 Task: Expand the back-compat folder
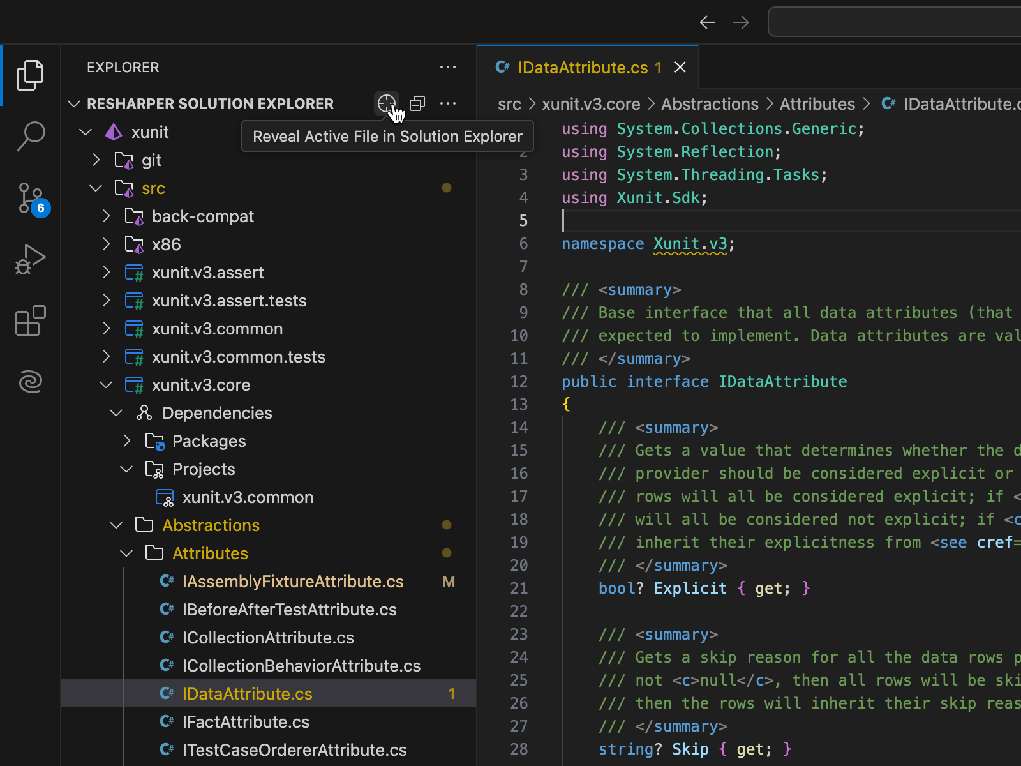click(107, 216)
